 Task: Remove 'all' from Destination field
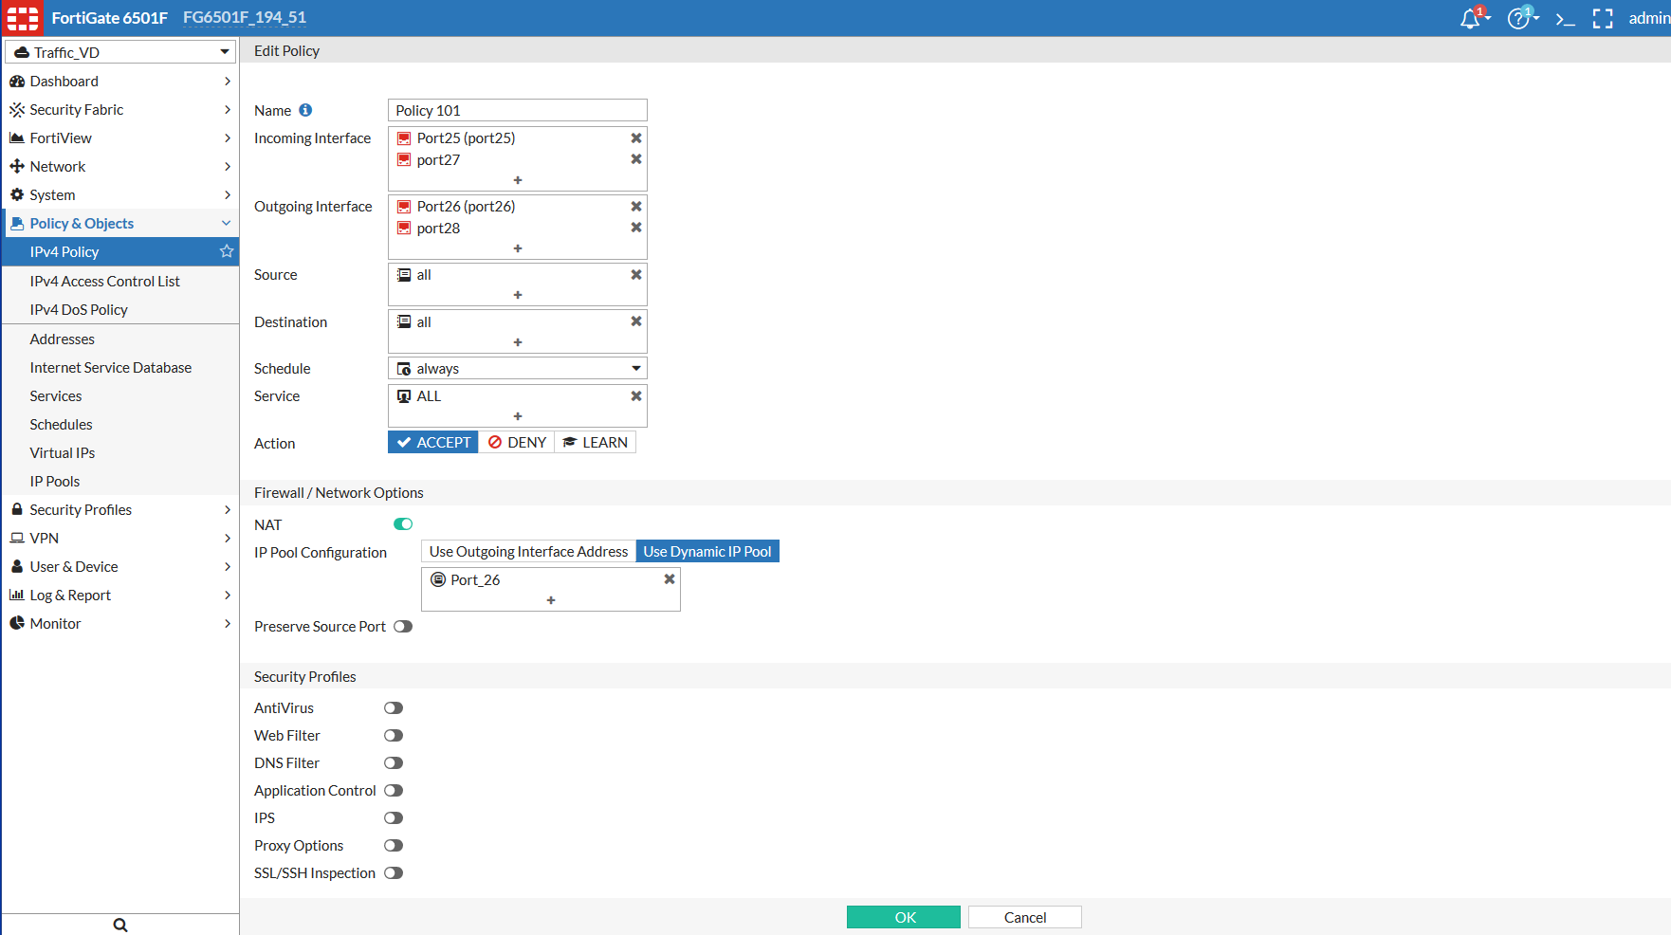[x=636, y=321]
